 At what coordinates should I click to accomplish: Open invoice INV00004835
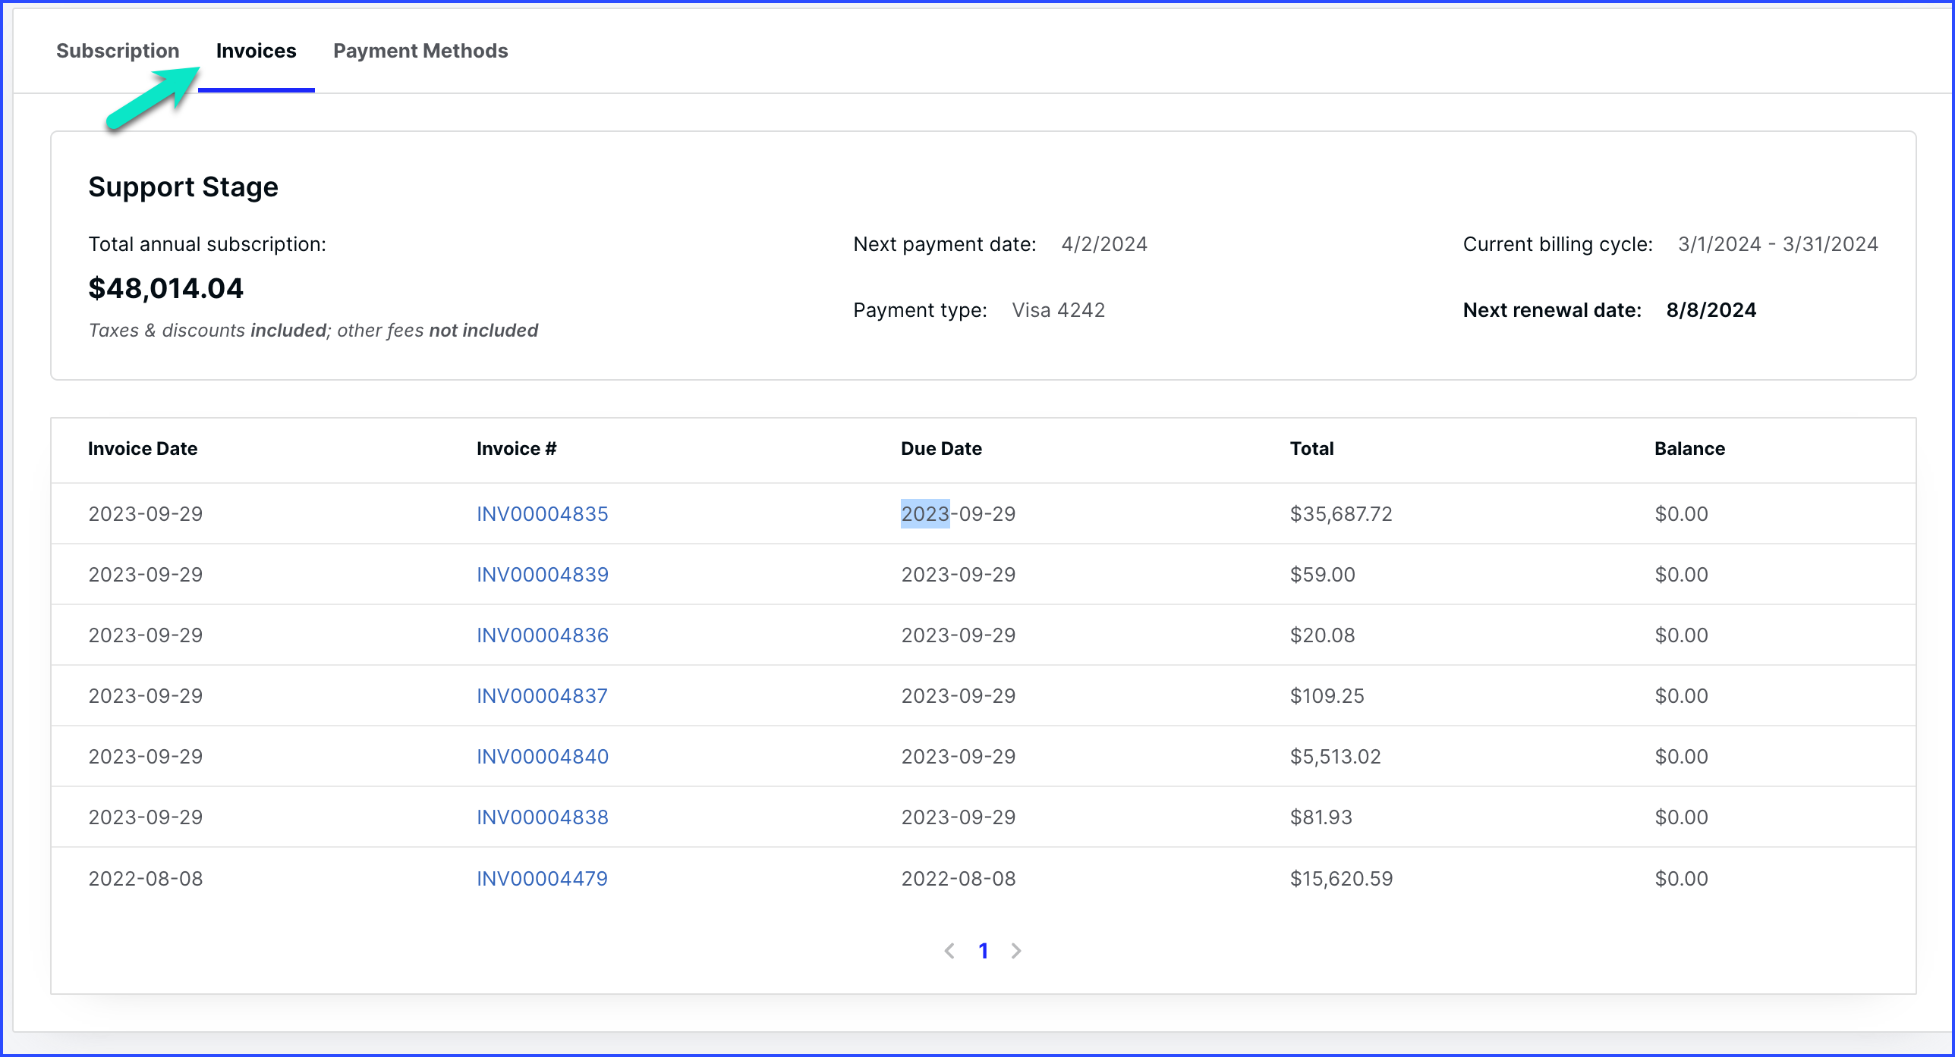pos(542,514)
